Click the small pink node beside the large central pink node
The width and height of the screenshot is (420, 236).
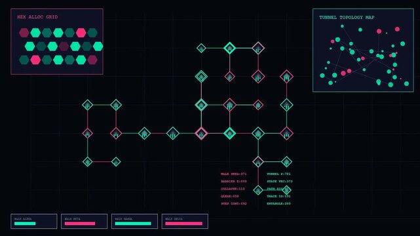pos(258,105)
